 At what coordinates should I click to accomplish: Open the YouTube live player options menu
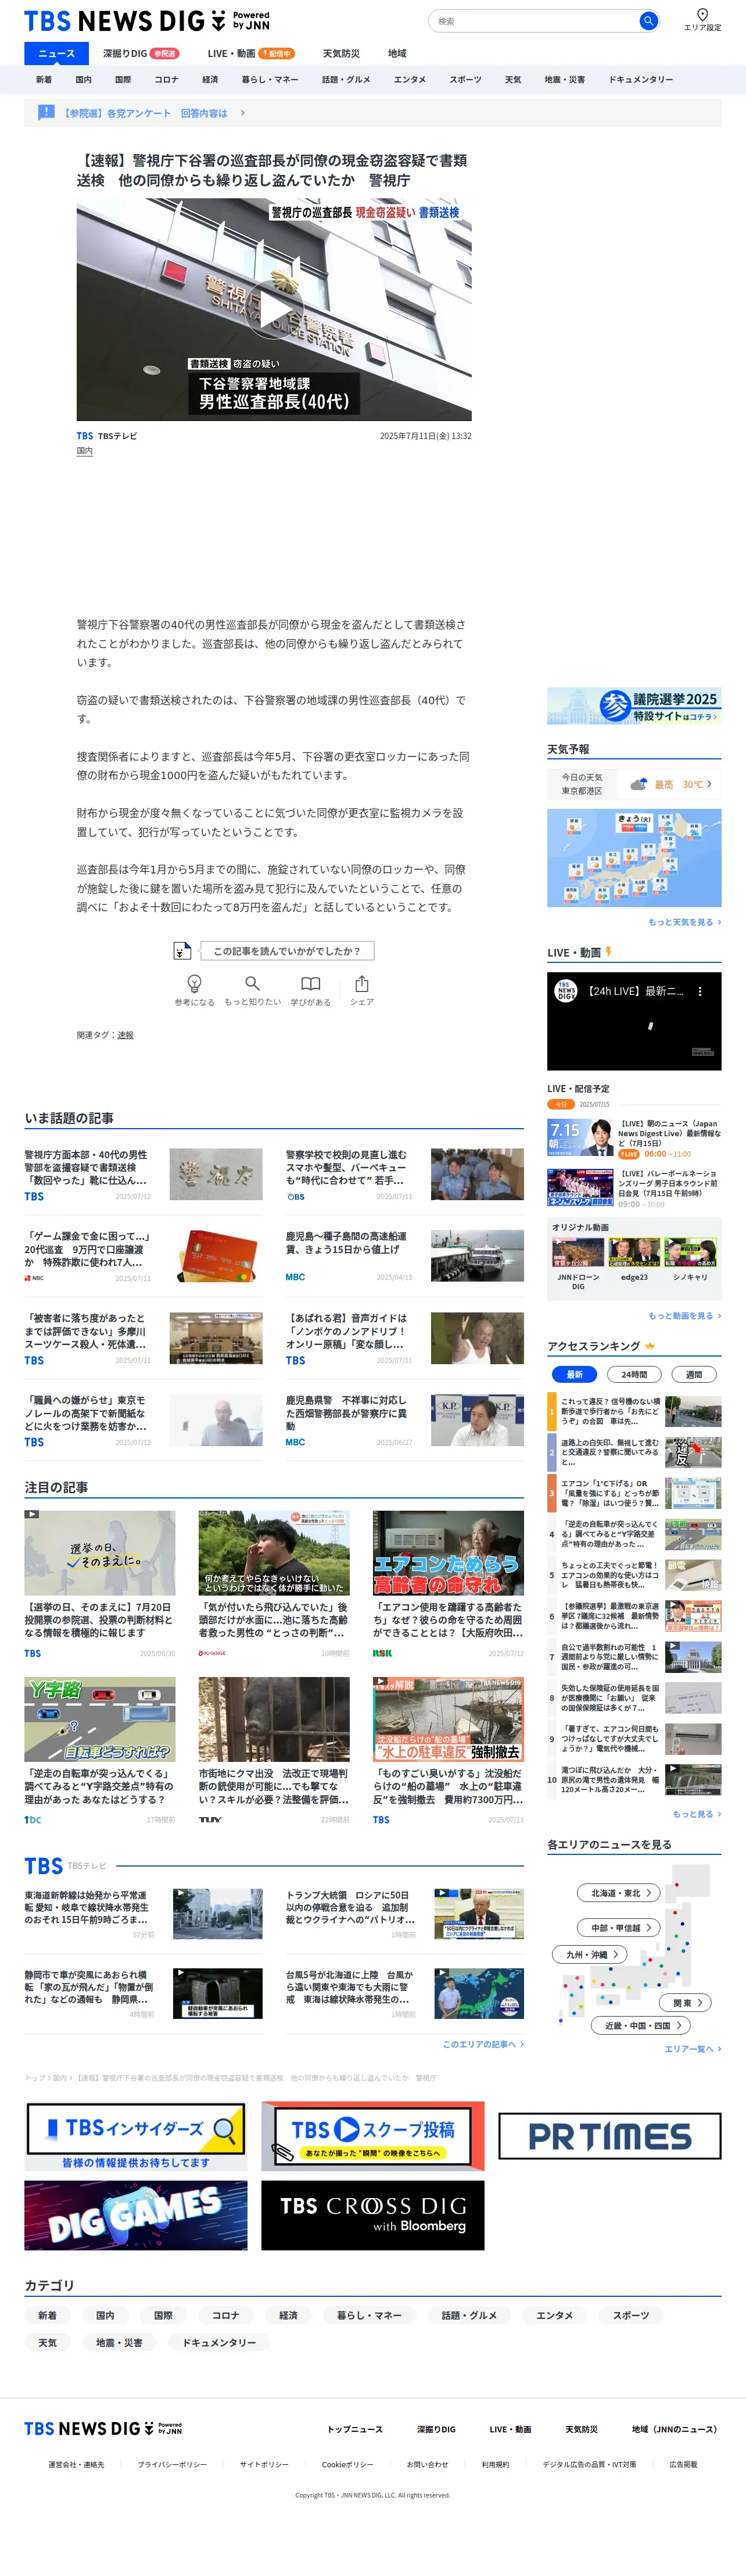pos(700,991)
